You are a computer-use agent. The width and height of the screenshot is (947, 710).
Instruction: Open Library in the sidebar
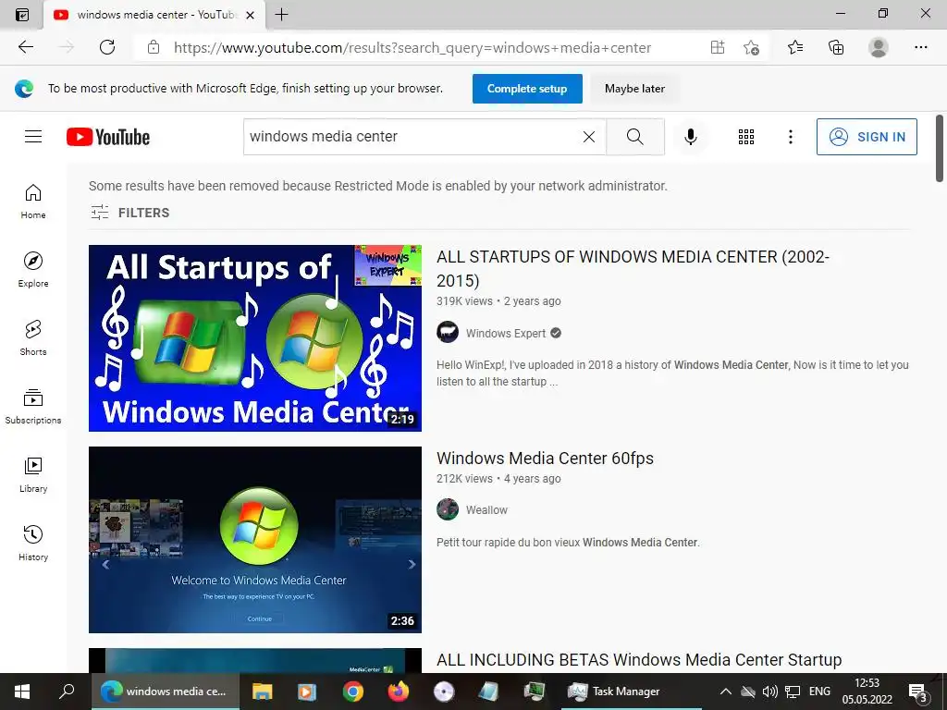point(33,475)
